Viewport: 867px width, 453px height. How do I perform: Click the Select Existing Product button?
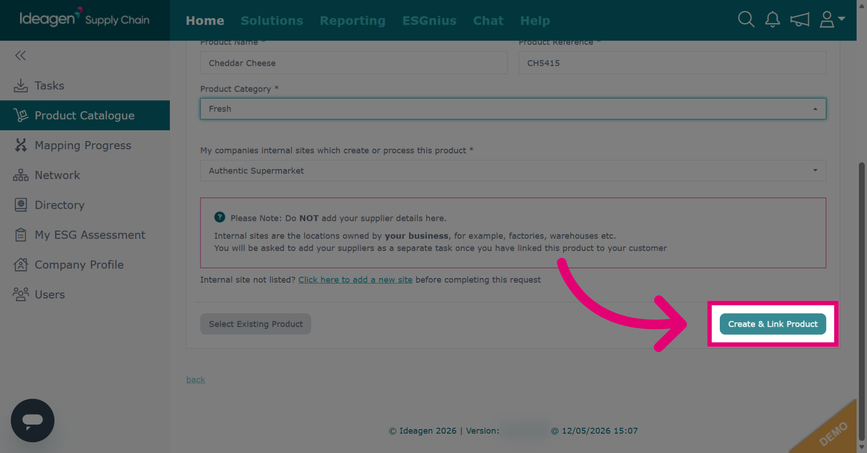[x=256, y=324]
